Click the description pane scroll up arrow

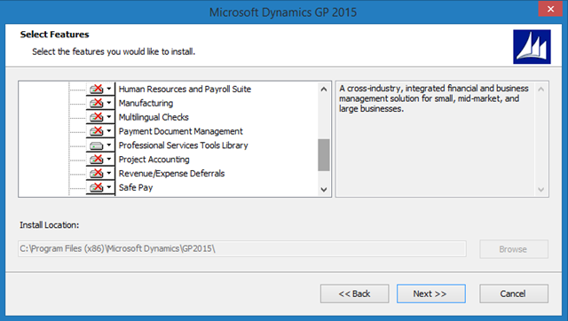(540, 89)
